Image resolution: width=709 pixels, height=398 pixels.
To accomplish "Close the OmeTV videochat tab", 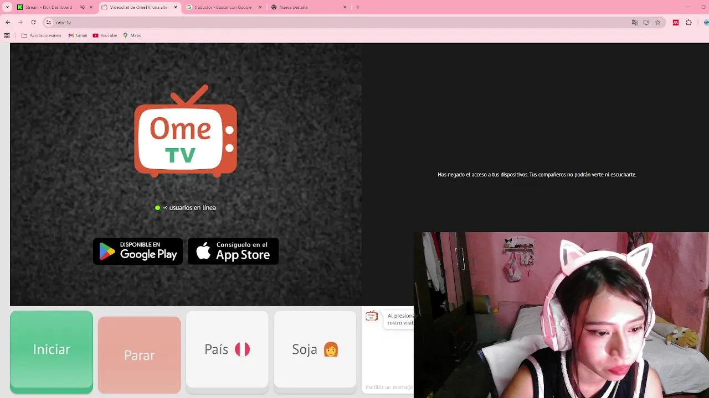I will (176, 7).
